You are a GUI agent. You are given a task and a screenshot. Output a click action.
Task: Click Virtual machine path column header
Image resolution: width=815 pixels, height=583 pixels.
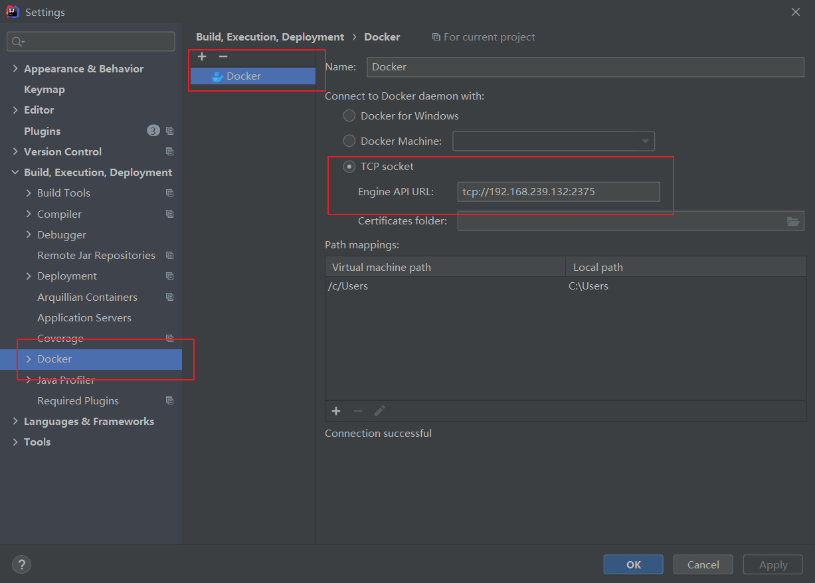click(445, 267)
